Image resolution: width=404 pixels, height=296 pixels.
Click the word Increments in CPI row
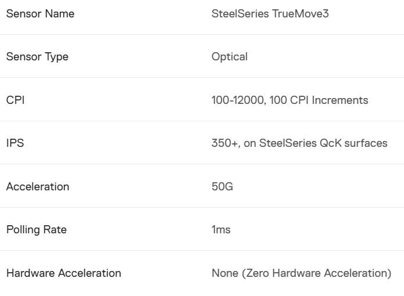coord(340,100)
